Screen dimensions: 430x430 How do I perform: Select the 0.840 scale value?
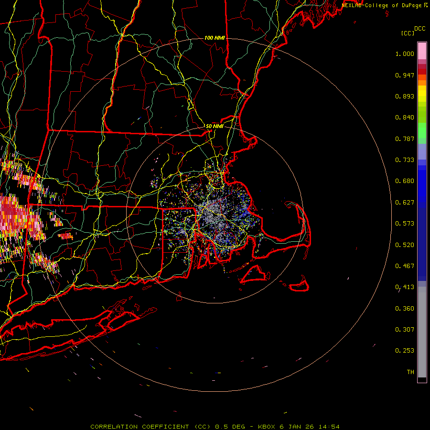click(405, 118)
